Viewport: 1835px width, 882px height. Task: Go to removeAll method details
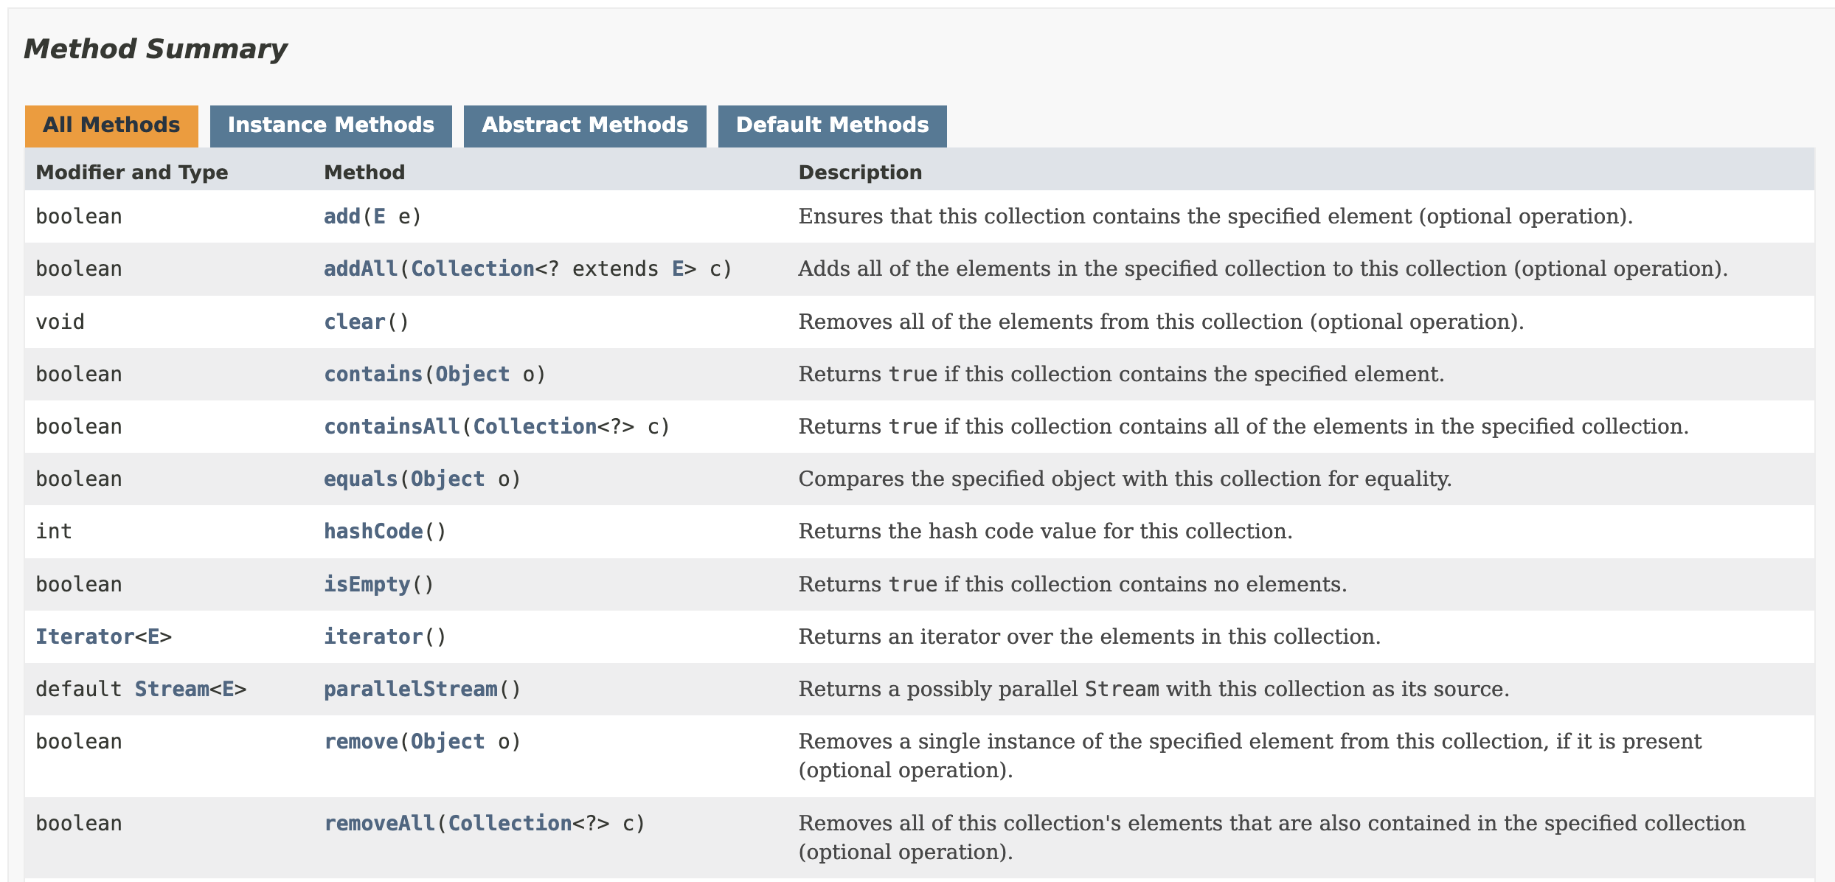tap(379, 824)
